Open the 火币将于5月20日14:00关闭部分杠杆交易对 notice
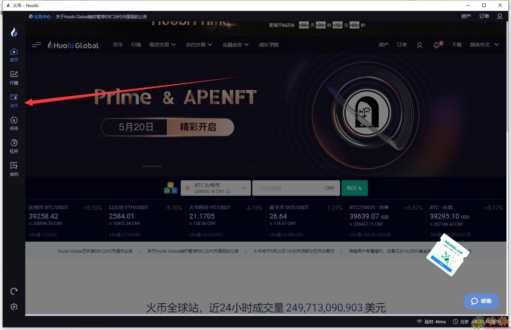This screenshot has height=330, width=511. click(294, 251)
